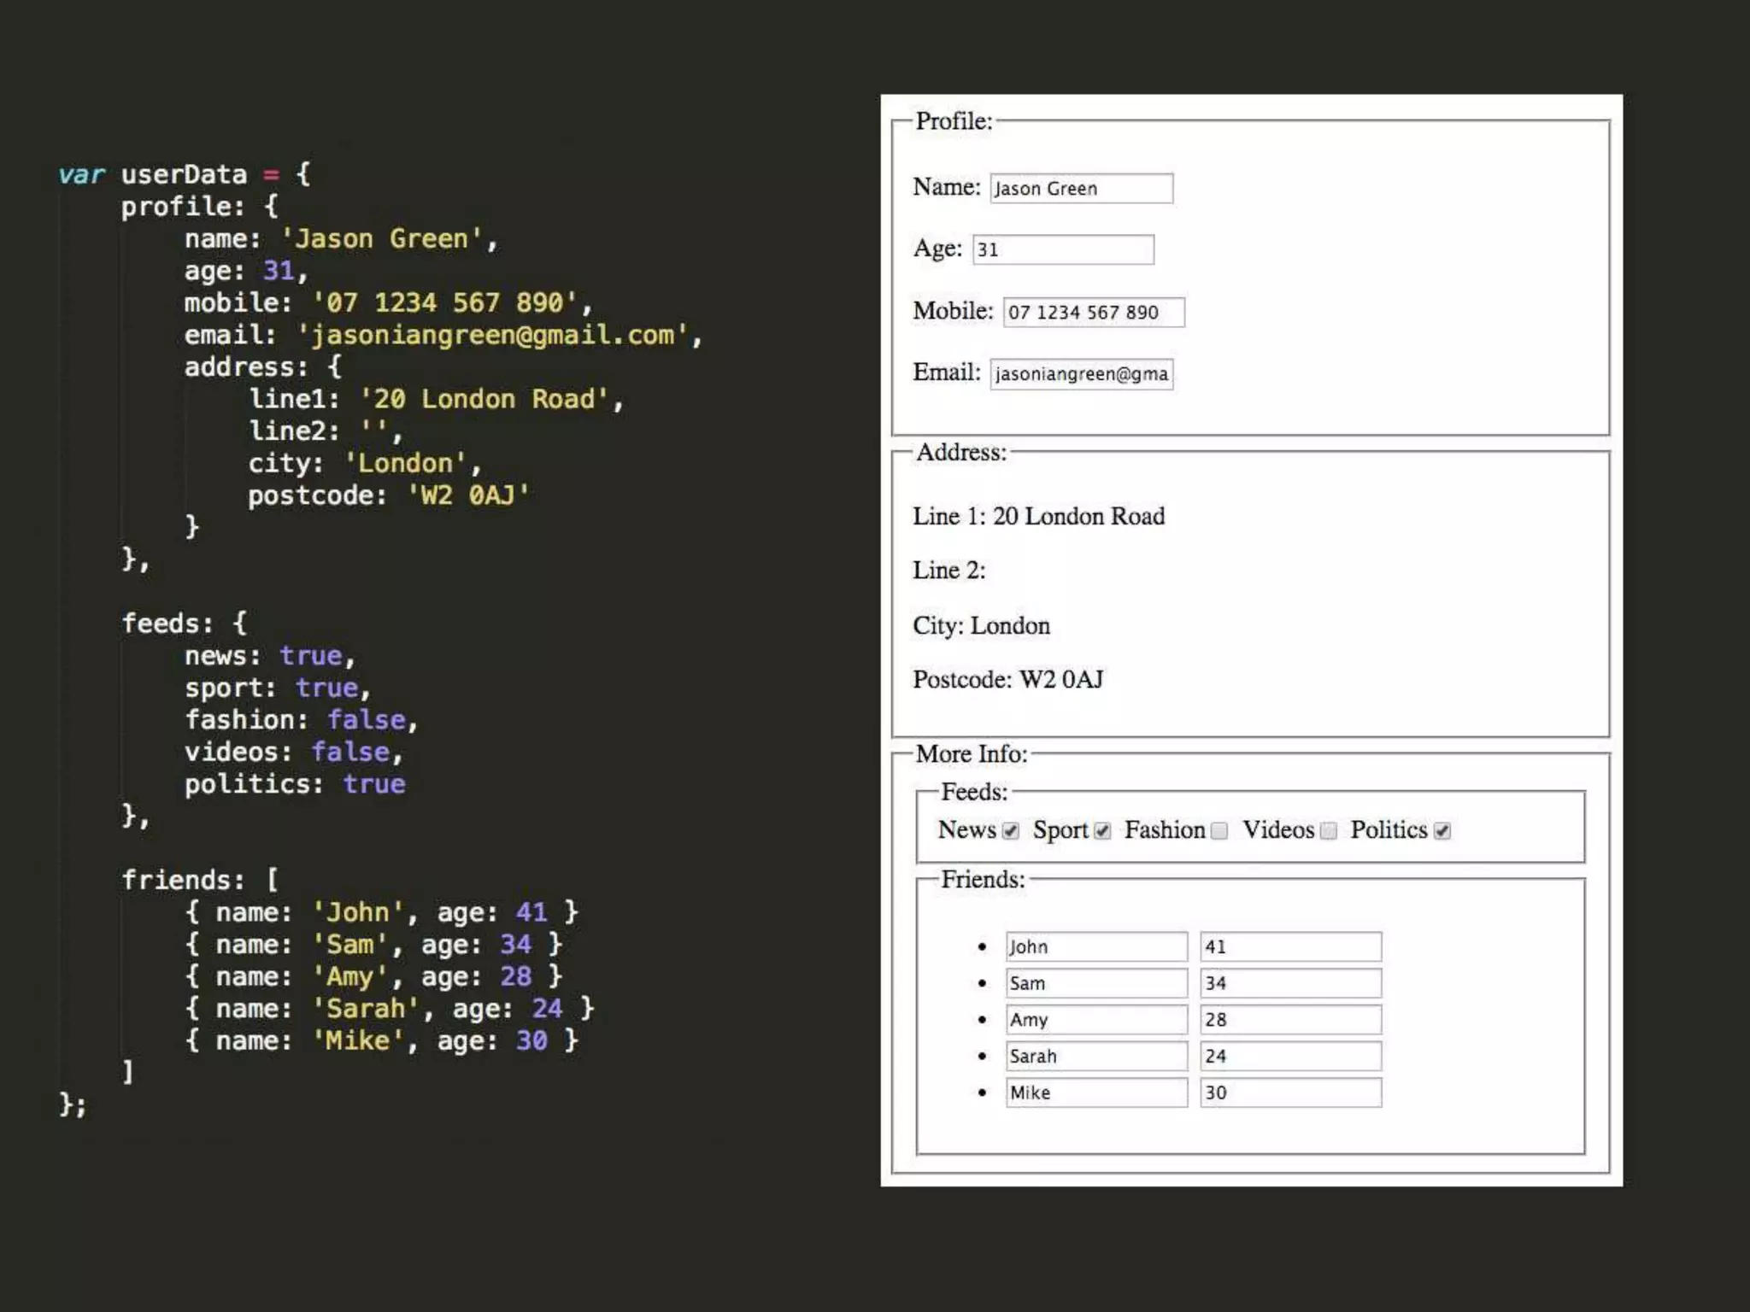The height and width of the screenshot is (1312, 1750).
Task: Click the 'Line 2:' address label
Action: tap(948, 570)
